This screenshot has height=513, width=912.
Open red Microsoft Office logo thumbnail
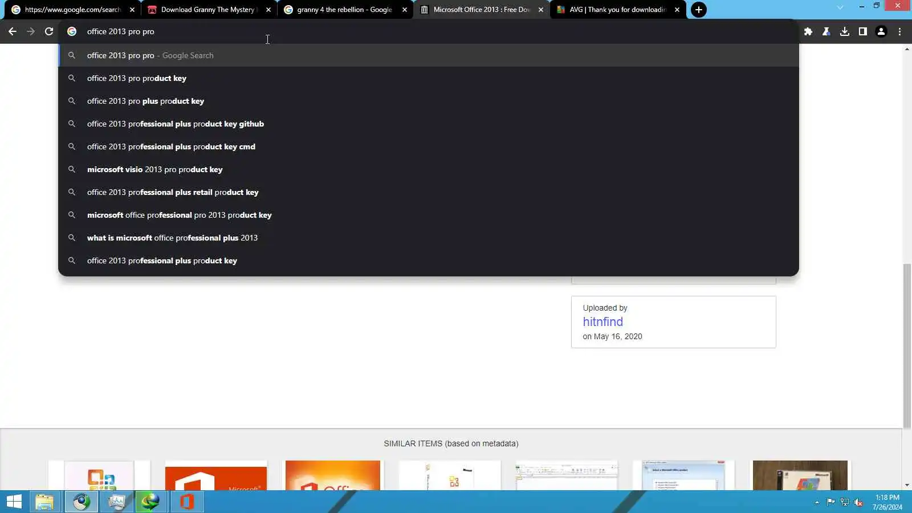216,475
